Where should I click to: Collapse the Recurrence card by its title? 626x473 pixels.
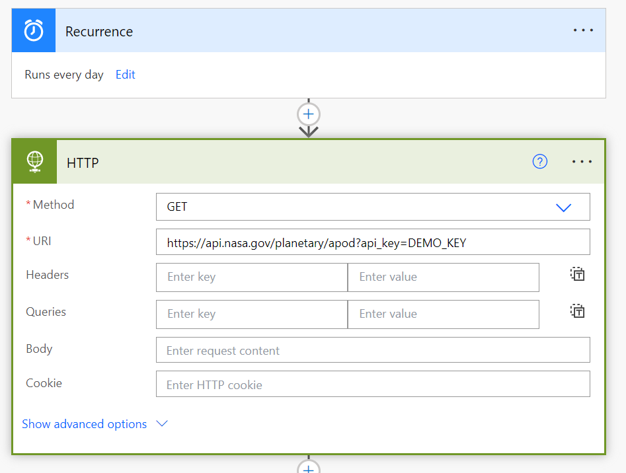[99, 32]
